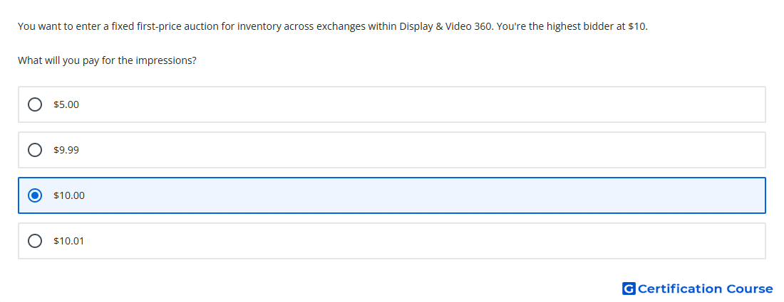Image resolution: width=784 pixels, height=302 pixels.
Task: Pick the $10.01 radio button
Action: click(x=35, y=241)
